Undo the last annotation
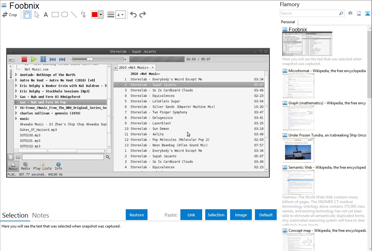 (133, 15)
